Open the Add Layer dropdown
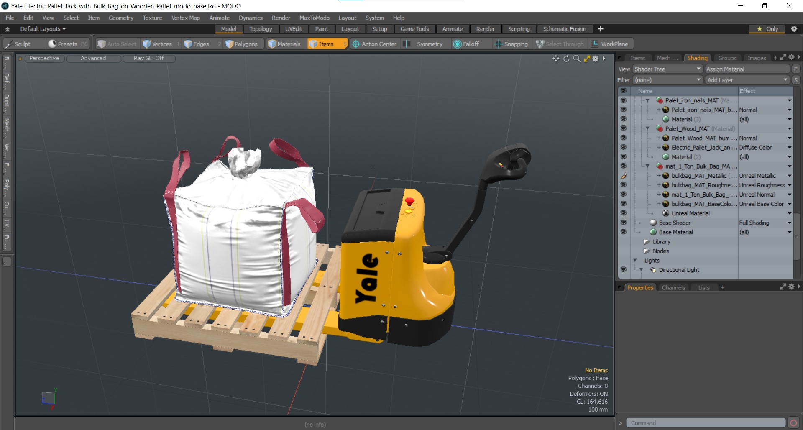Screen dimensions: 803x430 click(747, 80)
